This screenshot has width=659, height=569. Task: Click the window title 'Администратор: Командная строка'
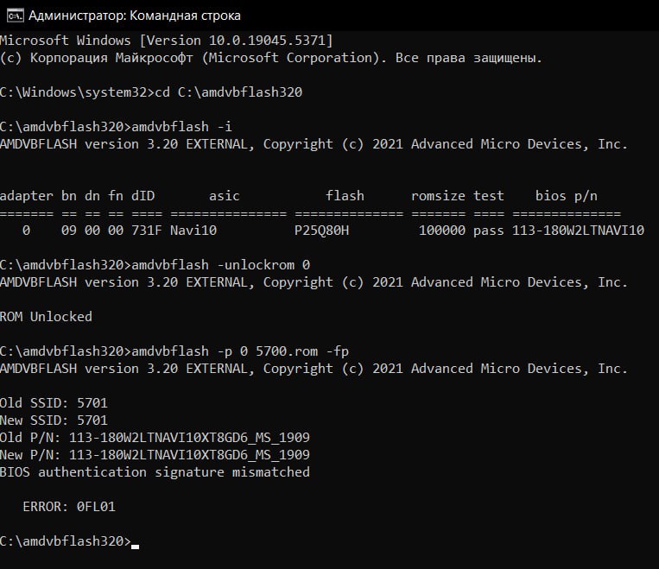pos(135,16)
